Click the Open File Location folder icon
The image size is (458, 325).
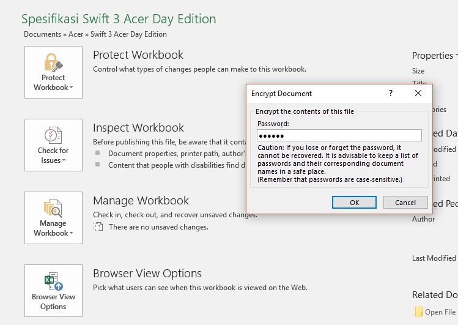(x=419, y=312)
